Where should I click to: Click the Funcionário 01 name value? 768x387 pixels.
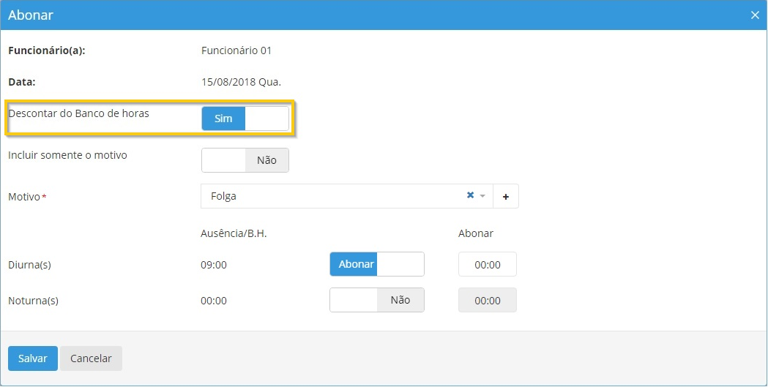(236, 50)
